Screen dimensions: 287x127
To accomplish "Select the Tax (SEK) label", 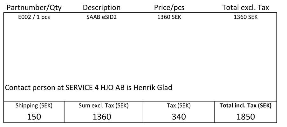I will (x=179, y=106).
